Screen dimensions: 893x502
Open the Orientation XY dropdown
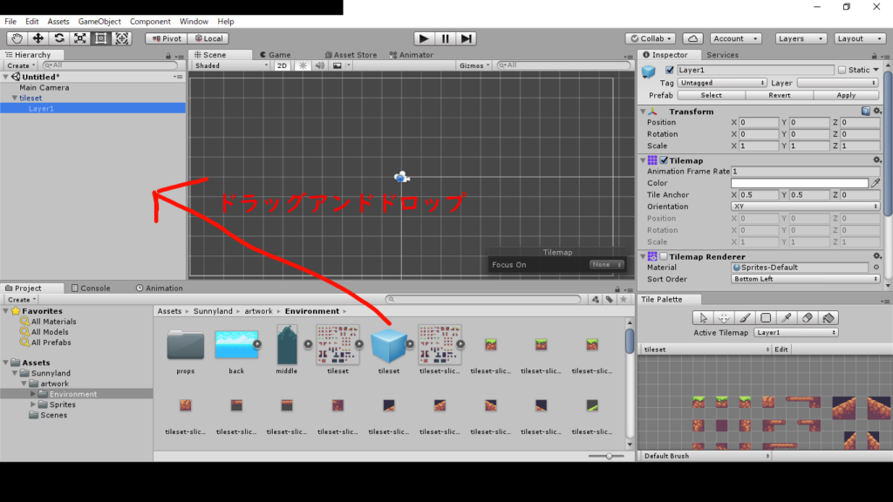point(805,207)
